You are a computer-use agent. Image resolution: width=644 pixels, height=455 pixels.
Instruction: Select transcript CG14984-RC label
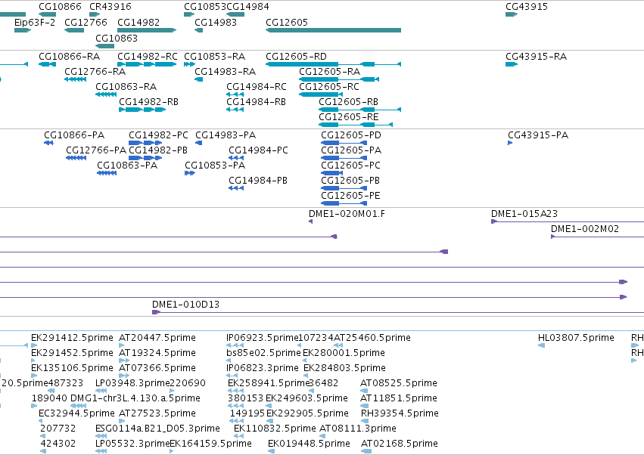point(257,87)
